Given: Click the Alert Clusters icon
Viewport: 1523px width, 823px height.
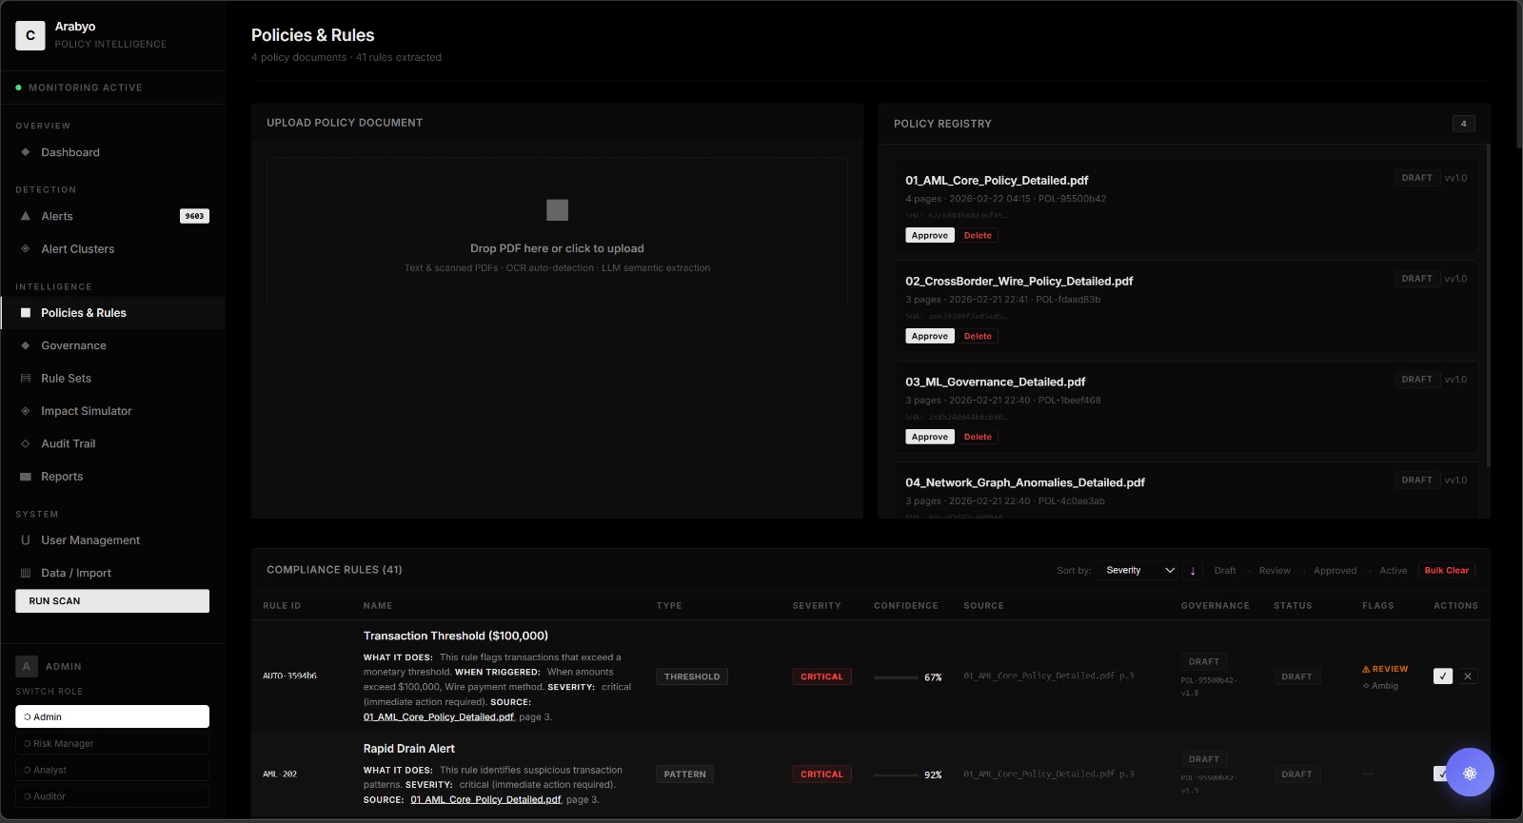Looking at the screenshot, I should pyautogui.click(x=26, y=248).
